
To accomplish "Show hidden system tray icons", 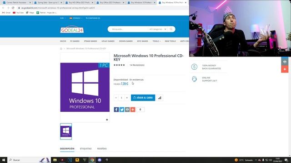I will pyautogui.click(x=256, y=160).
